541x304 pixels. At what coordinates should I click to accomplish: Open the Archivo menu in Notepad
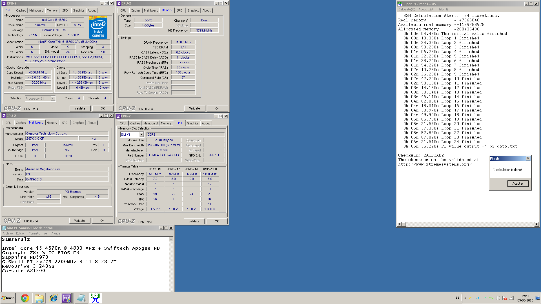(x=8, y=233)
